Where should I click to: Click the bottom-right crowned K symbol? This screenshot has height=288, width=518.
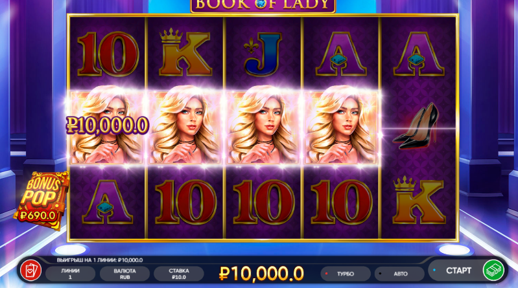pos(419,200)
